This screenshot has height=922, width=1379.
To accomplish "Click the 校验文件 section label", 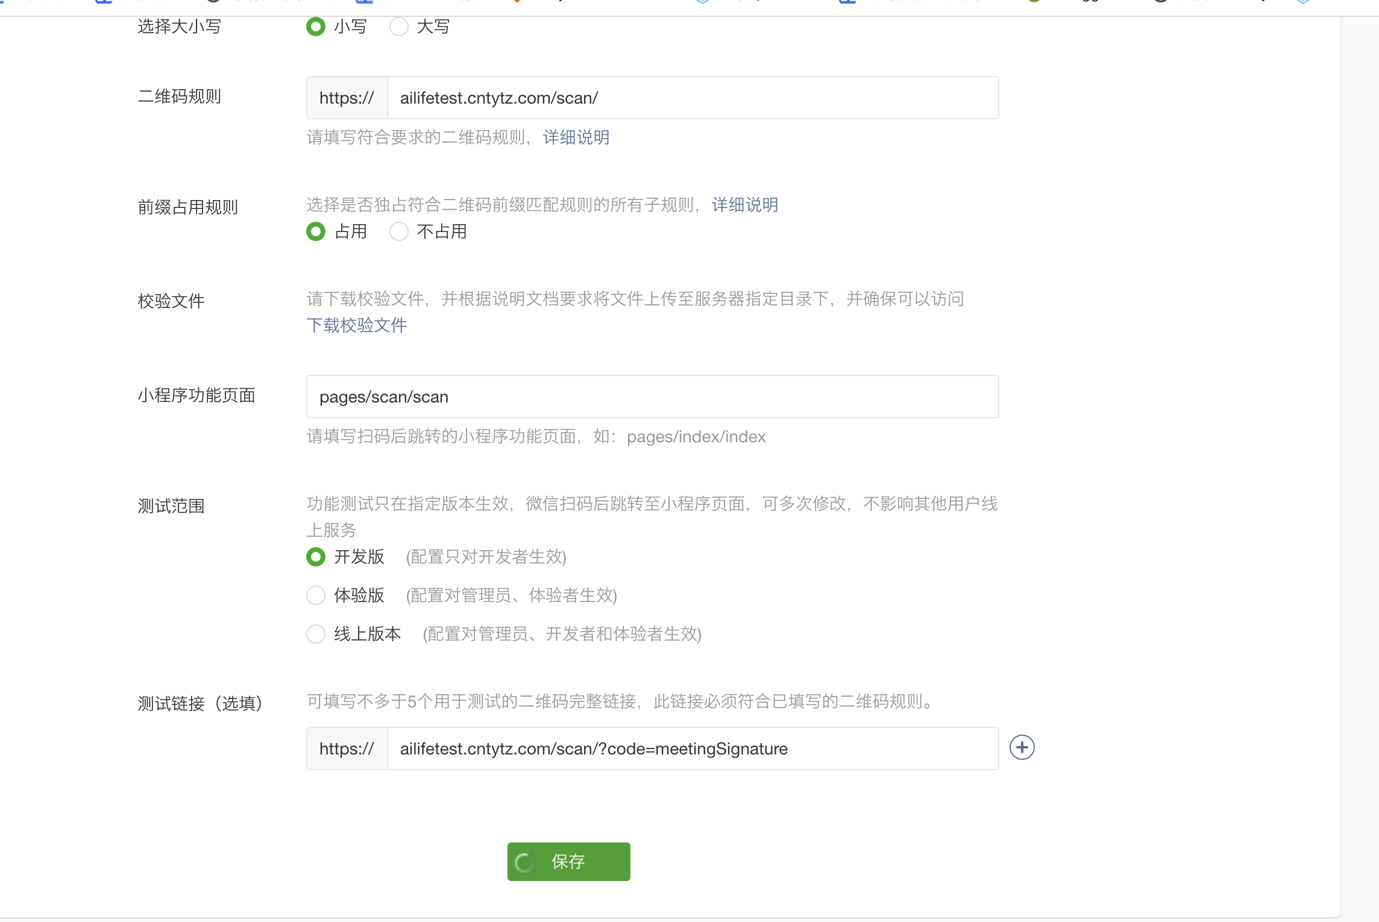I will (x=171, y=301).
